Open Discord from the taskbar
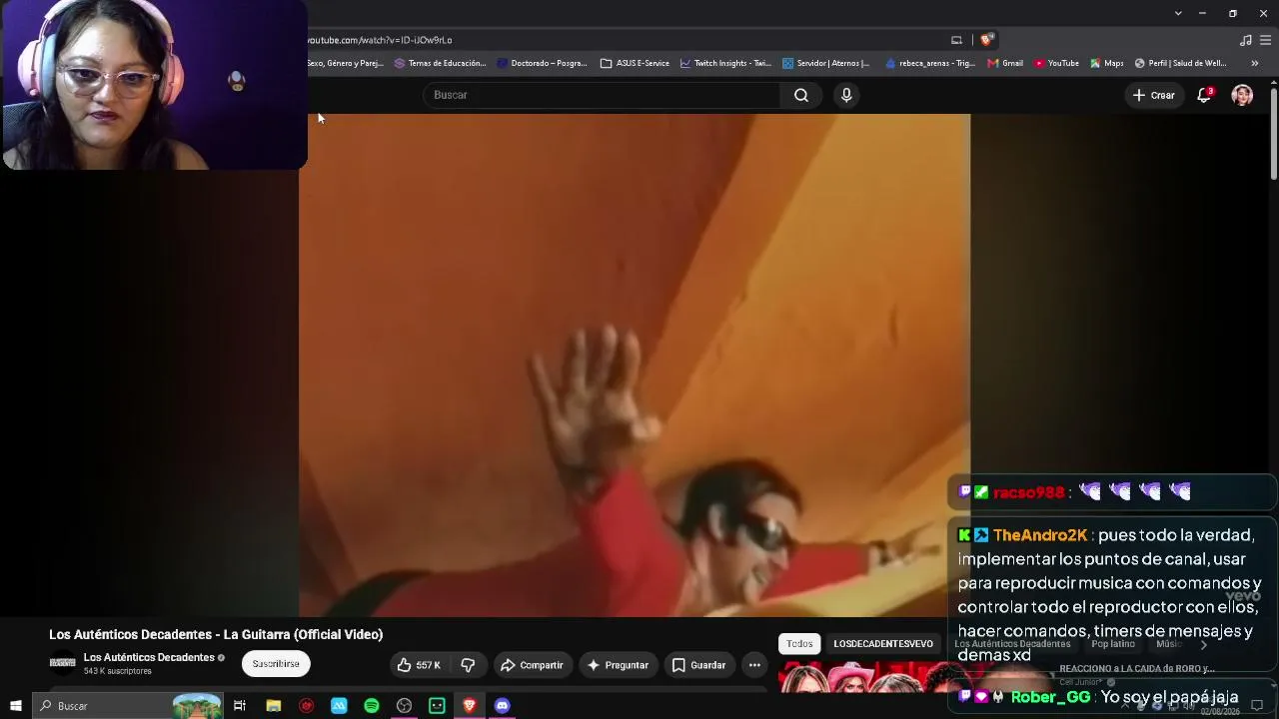The image size is (1279, 719). point(503,706)
